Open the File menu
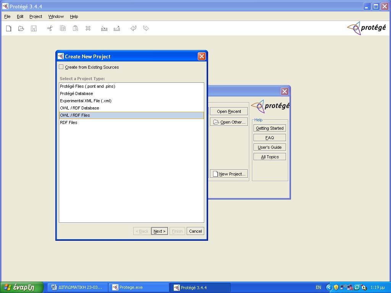This screenshot has height=293, width=391. coord(8,16)
